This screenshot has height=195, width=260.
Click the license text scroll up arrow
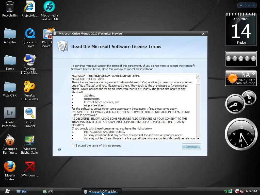coord(198,76)
